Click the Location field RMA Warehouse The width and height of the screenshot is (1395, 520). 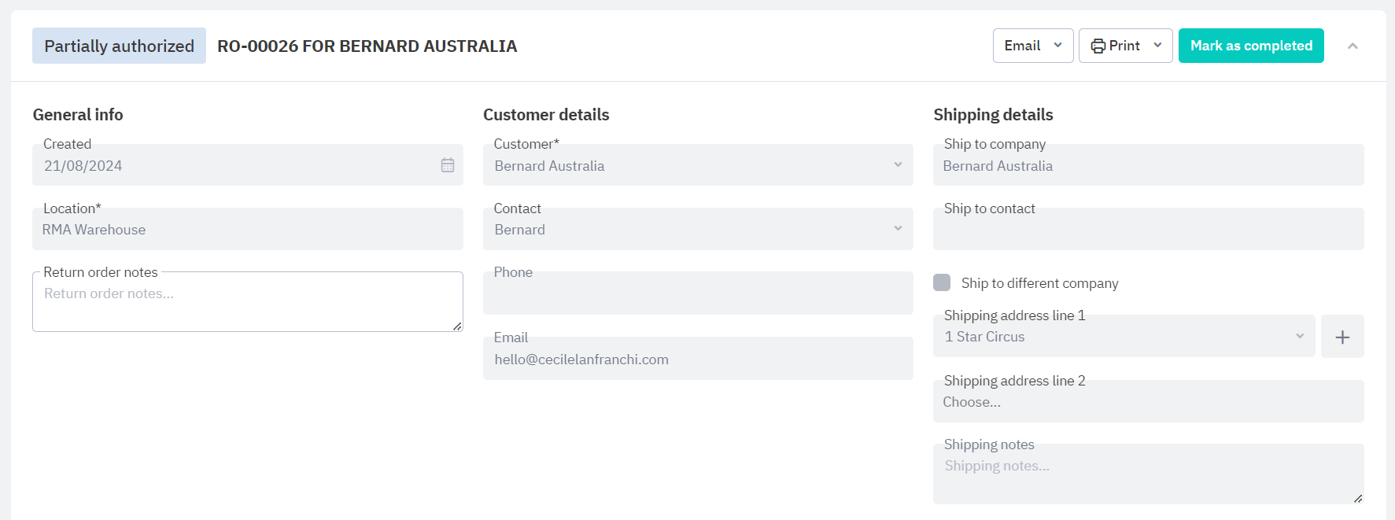[247, 230]
